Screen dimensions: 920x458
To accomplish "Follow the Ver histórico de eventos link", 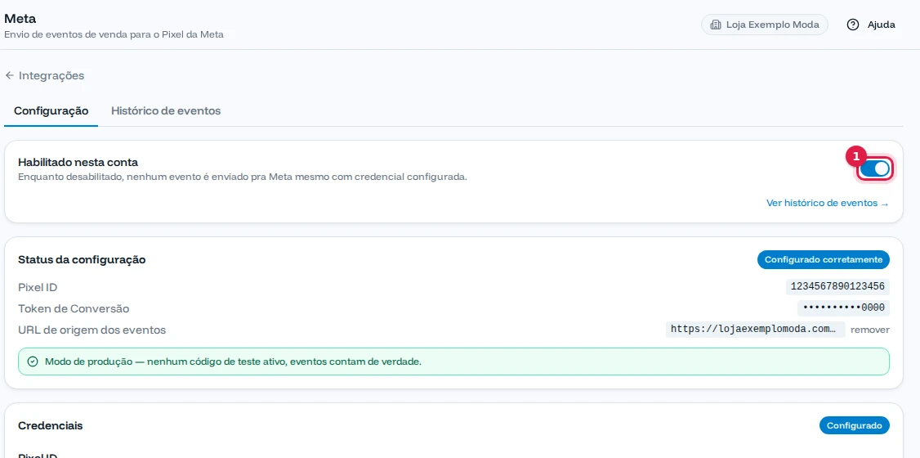I will click(x=828, y=203).
